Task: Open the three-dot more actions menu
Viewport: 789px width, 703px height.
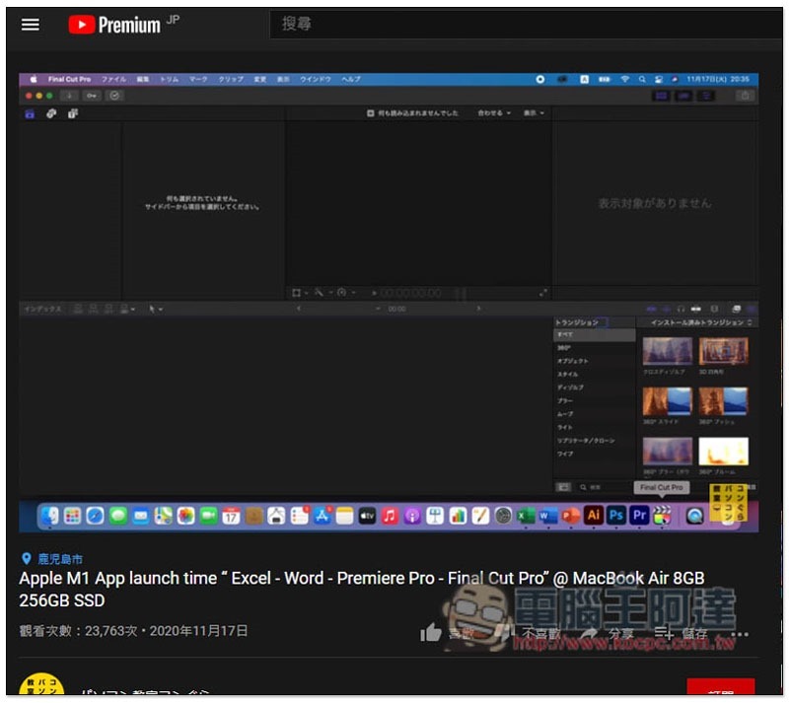Action: point(739,634)
